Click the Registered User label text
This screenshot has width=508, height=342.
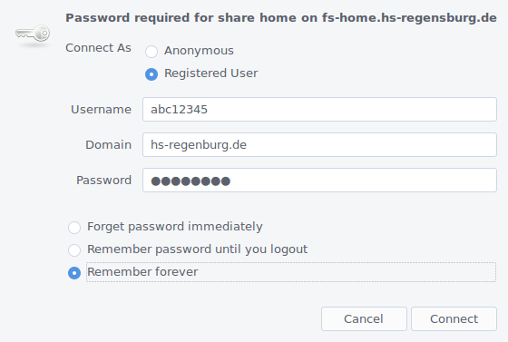coord(210,73)
